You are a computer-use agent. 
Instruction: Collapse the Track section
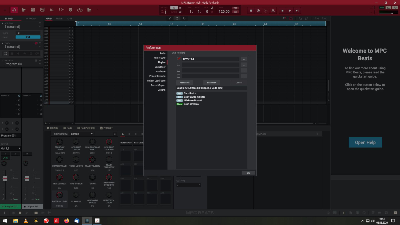pyautogui.click(x=2, y=43)
